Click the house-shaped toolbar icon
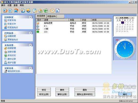The image size is (138, 103). (40, 11)
